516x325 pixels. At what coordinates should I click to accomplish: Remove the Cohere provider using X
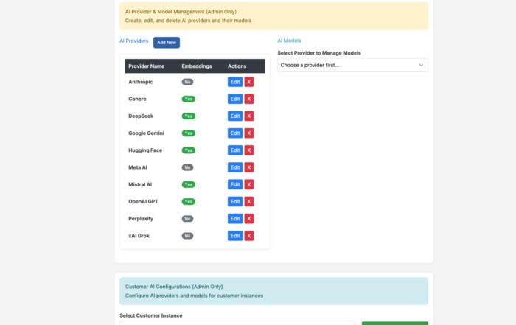click(249, 99)
